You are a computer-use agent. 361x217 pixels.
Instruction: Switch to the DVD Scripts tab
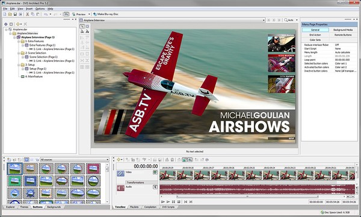(168, 207)
